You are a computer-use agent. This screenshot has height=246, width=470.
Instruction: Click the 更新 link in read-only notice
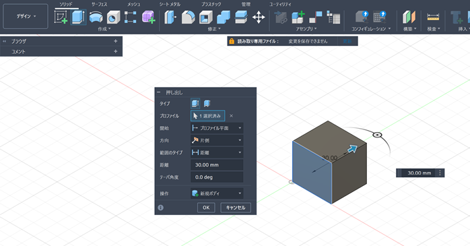coord(347,41)
